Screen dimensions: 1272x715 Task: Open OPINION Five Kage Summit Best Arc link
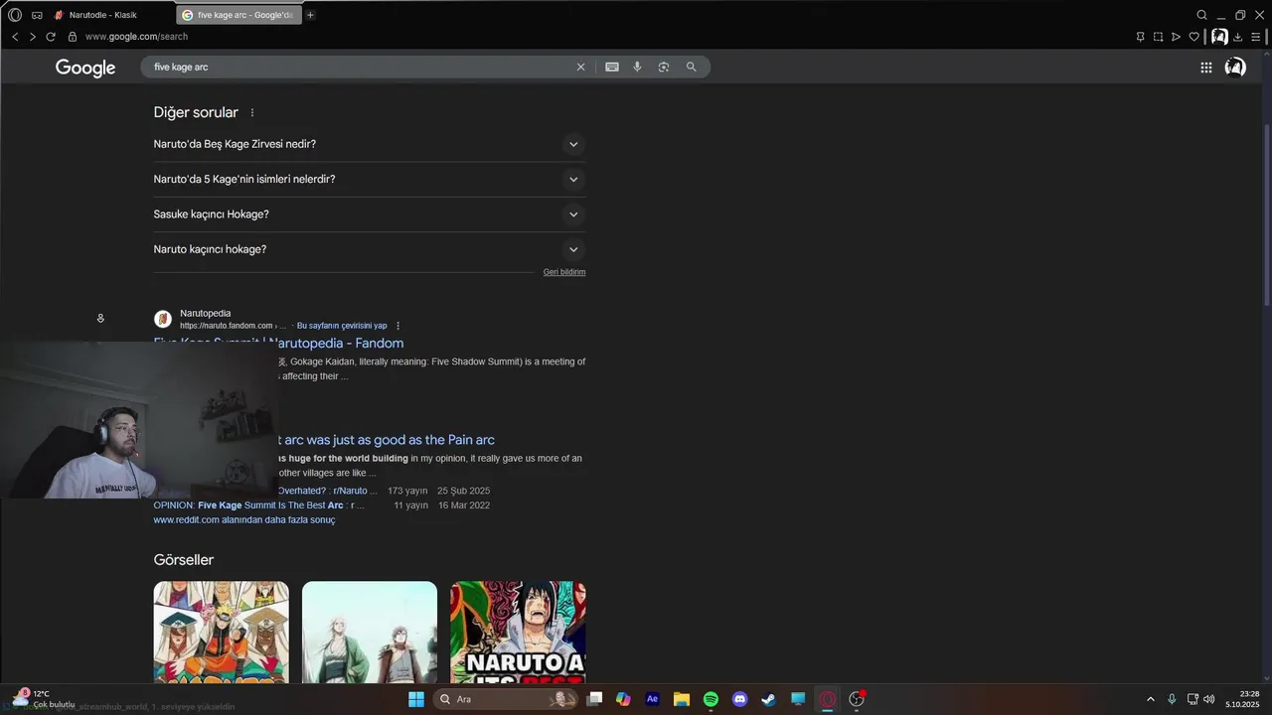[258, 505]
